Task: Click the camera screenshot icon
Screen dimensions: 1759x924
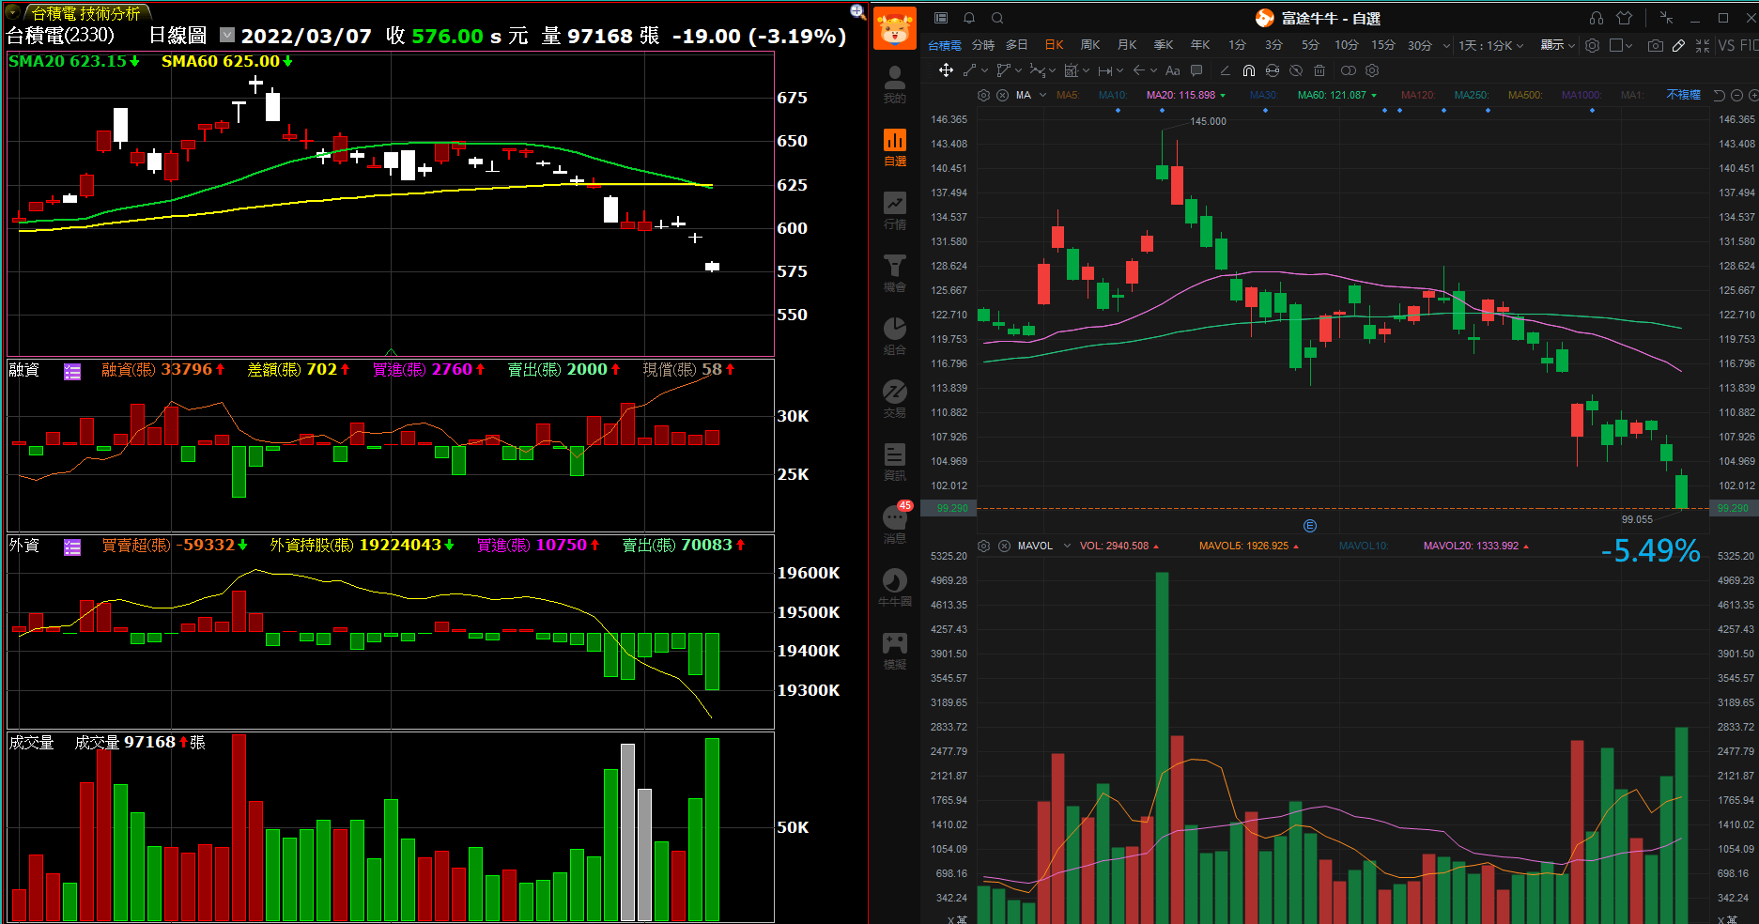Action: pos(1655,45)
